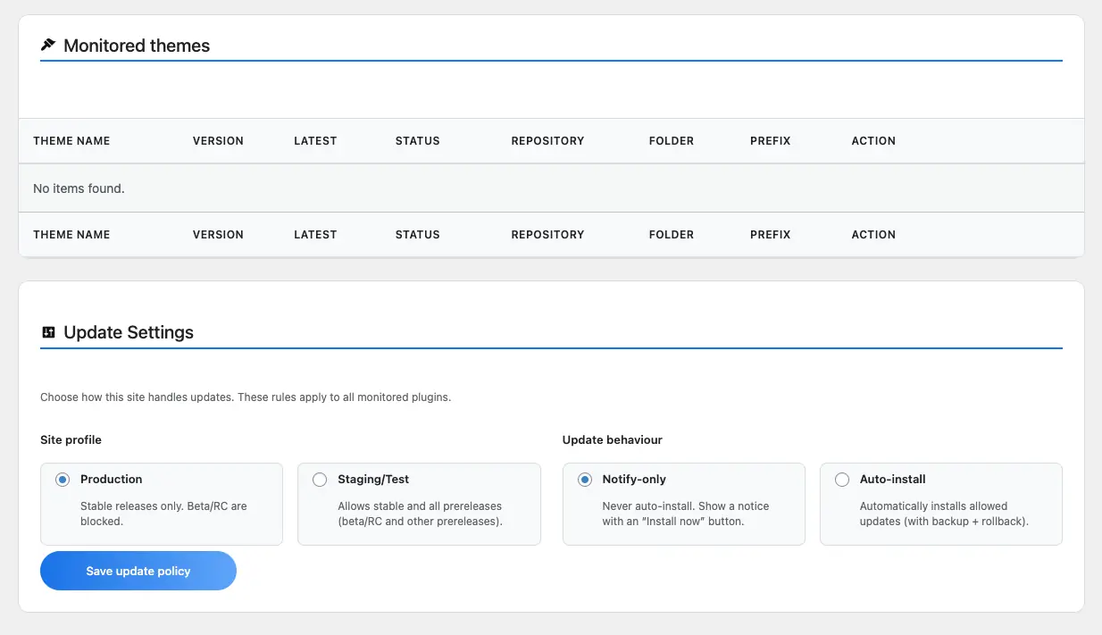Choose the Staging/Test radio option
This screenshot has height=635, width=1102.
pos(320,480)
